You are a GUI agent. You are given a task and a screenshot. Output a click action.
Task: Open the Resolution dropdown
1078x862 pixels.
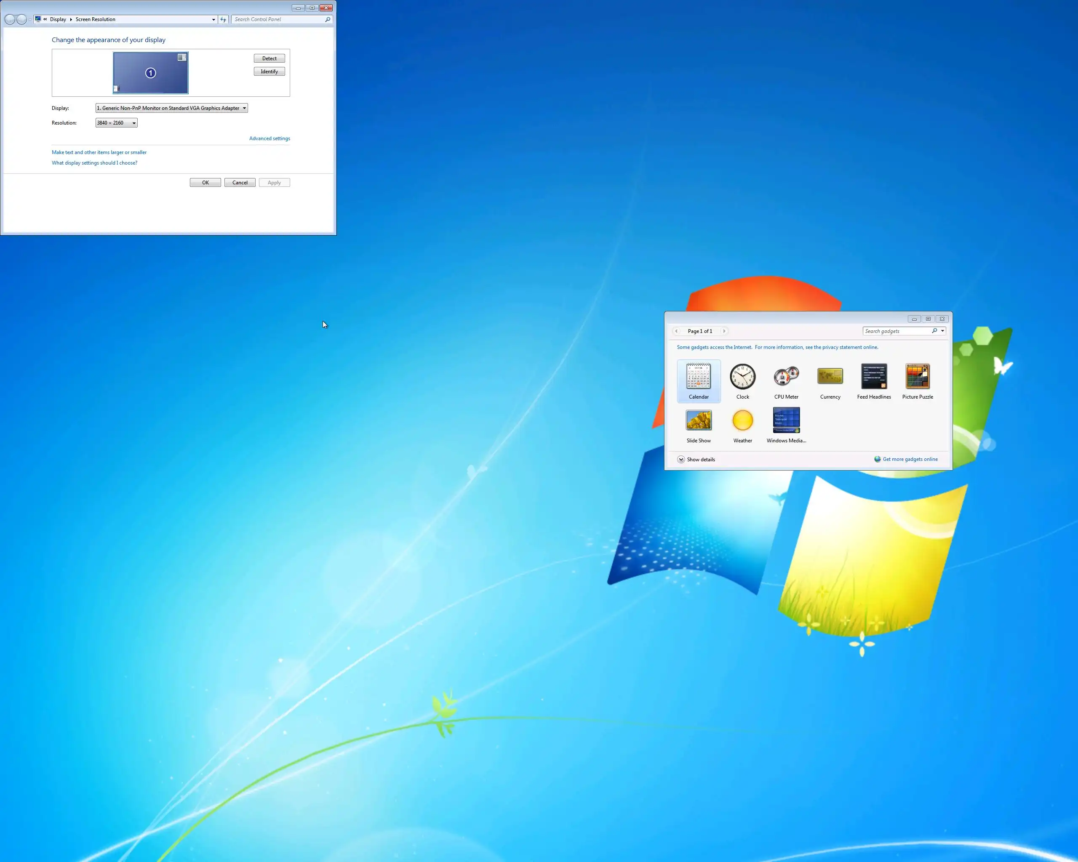(x=117, y=123)
